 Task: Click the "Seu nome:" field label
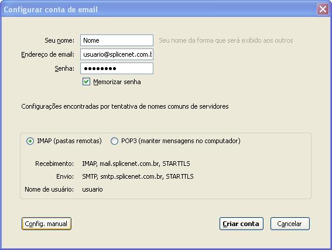pos(60,40)
